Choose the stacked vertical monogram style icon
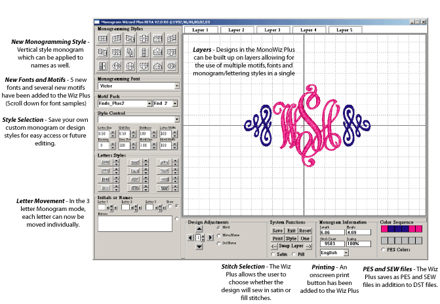The height and width of the screenshot is (304, 440). [x=130, y=52]
